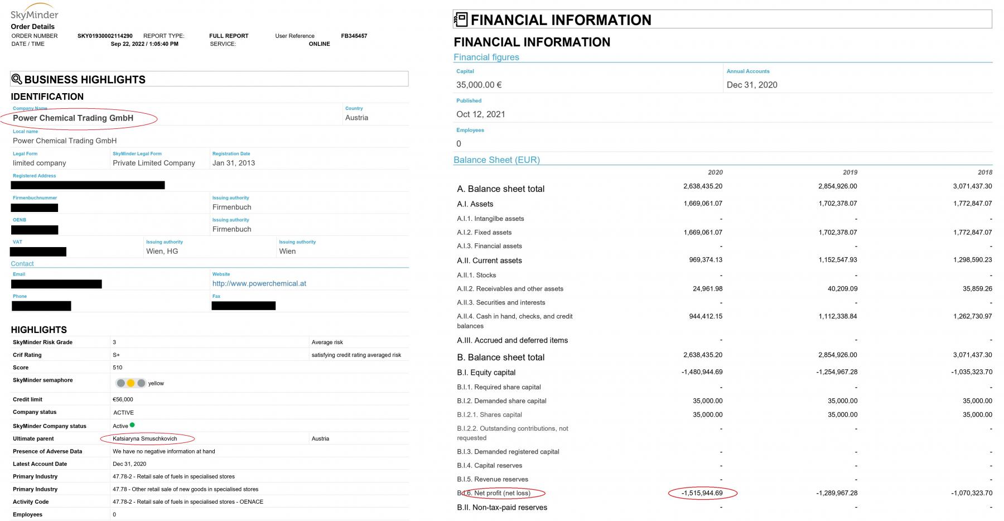Click the A. Balance sheet total row label

pyautogui.click(x=501, y=189)
